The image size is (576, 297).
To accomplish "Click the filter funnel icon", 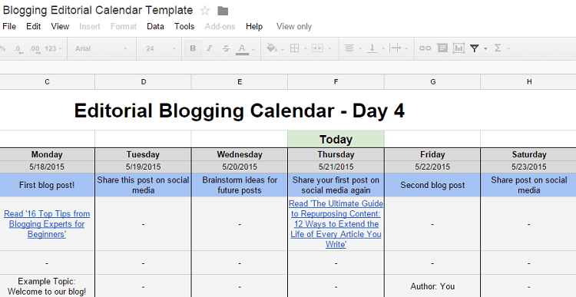I will coord(475,48).
